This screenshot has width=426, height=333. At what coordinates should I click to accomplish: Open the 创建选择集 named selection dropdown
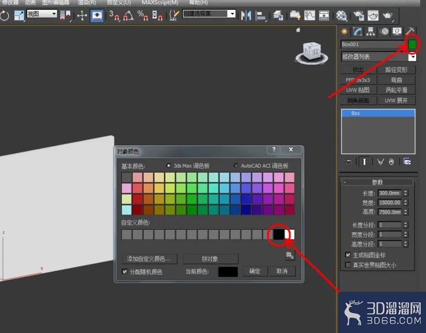point(209,13)
